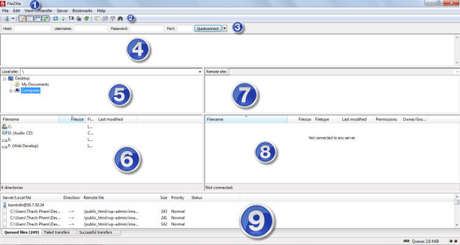Viewport: 460px width, 245px height.
Task: Select the C: drive in local list
Action: click(10, 126)
